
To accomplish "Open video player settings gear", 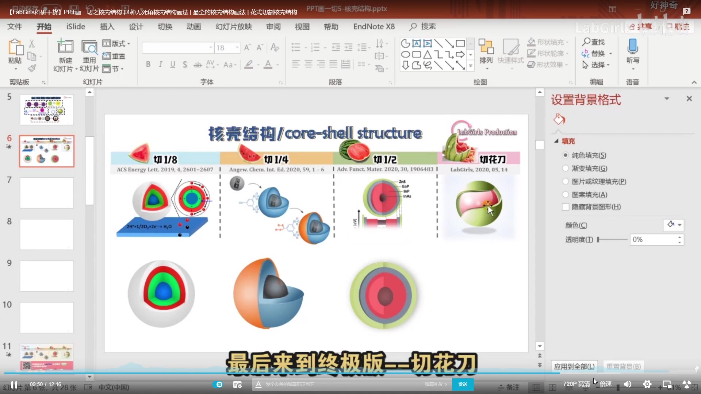I will [x=647, y=384].
